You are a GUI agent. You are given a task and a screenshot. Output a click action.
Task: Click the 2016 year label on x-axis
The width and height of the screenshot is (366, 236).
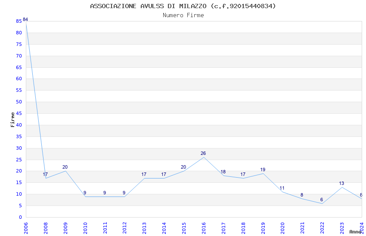click(204, 228)
